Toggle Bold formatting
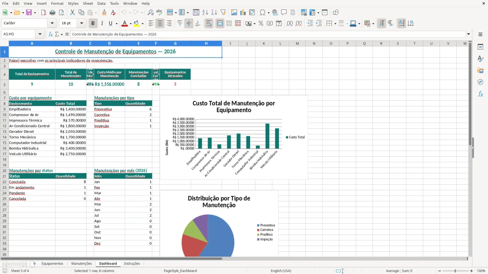488x274 pixels. point(93,24)
